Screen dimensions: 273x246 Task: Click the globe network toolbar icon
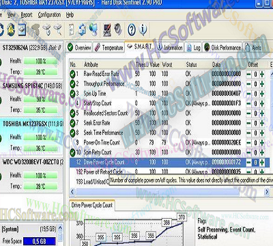(x=94, y=29)
